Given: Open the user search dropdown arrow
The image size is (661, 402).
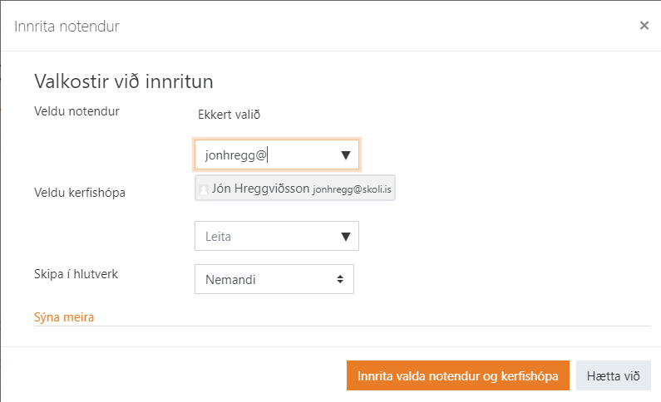Looking at the screenshot, I should (x=346, y=155).
